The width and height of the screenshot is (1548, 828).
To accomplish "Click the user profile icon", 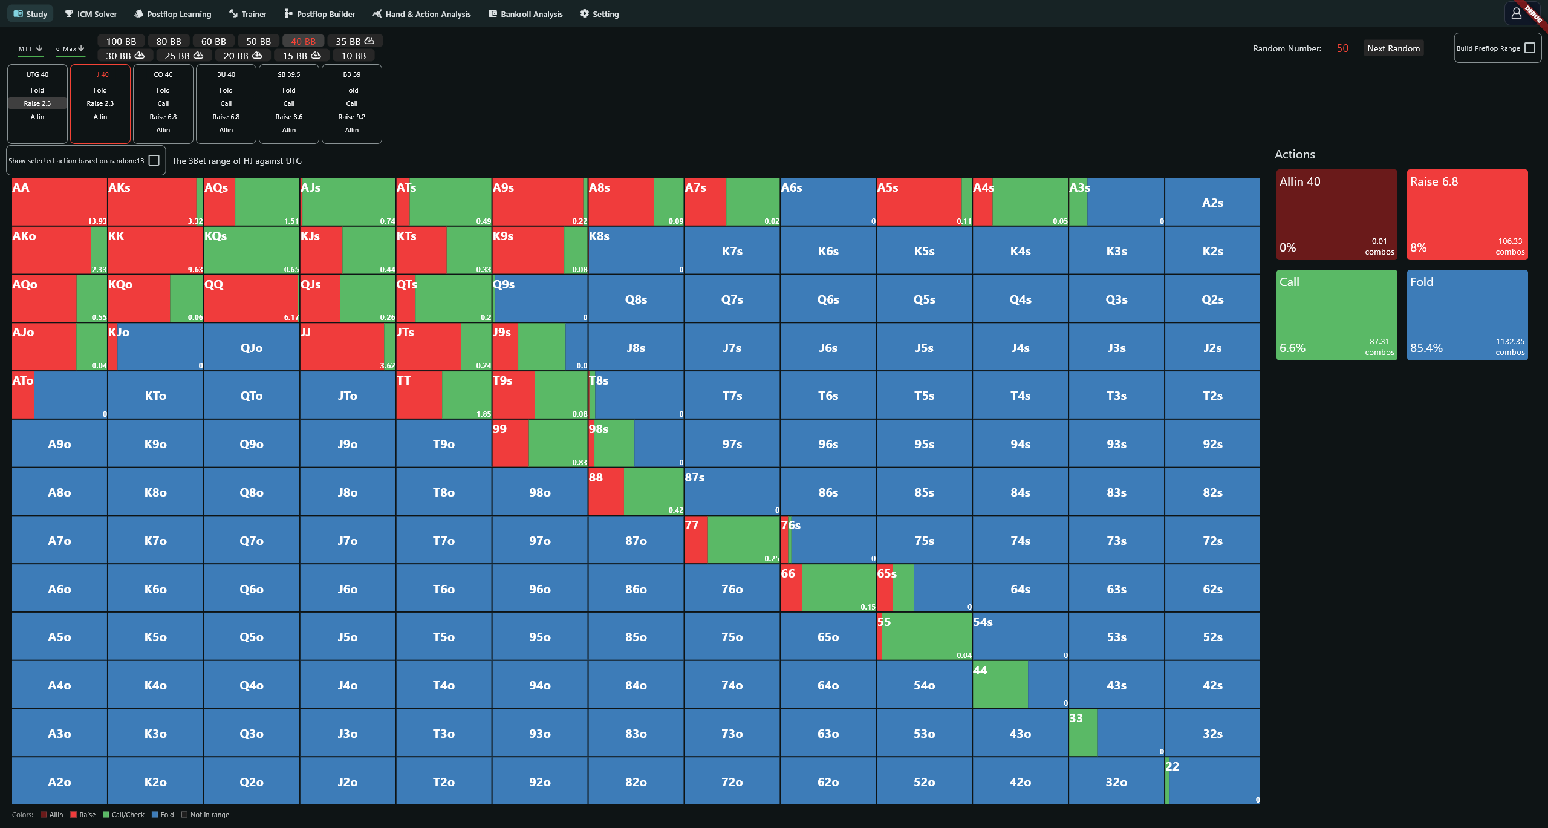I will [1517, 13].
